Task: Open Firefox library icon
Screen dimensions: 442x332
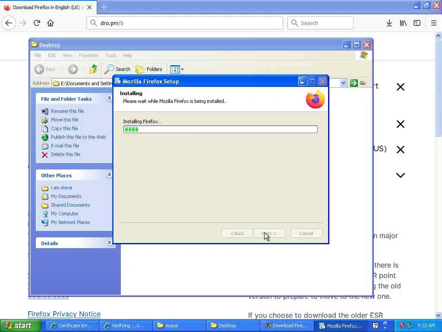Action: point(403,23)
